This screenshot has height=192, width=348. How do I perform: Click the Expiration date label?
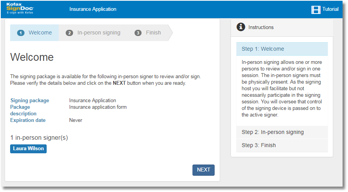pos(28,120)
